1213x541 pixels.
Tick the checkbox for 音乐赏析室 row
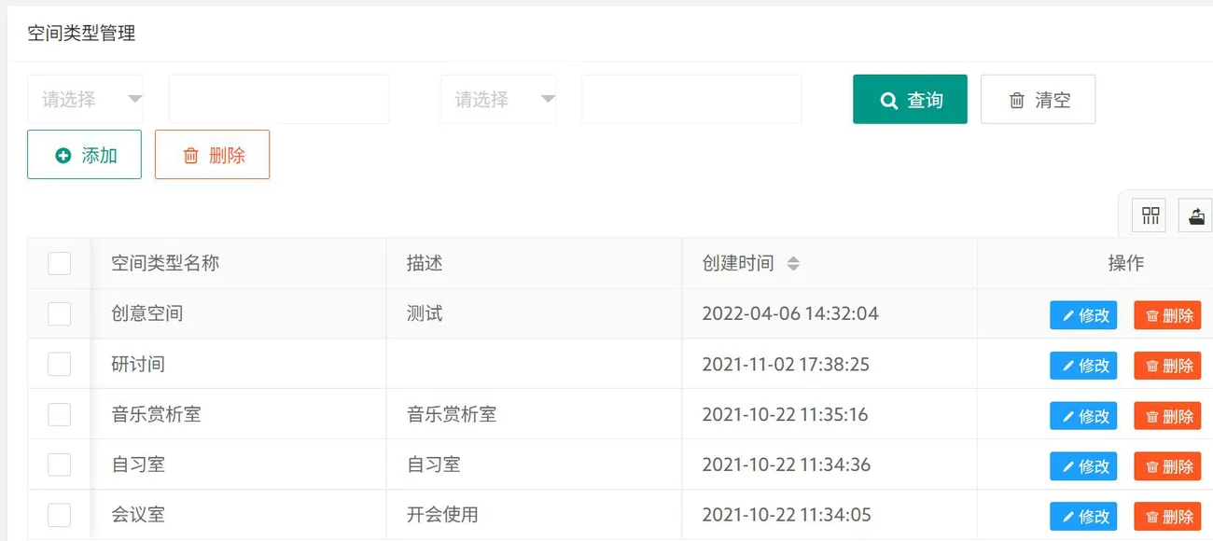coord(60,414)
